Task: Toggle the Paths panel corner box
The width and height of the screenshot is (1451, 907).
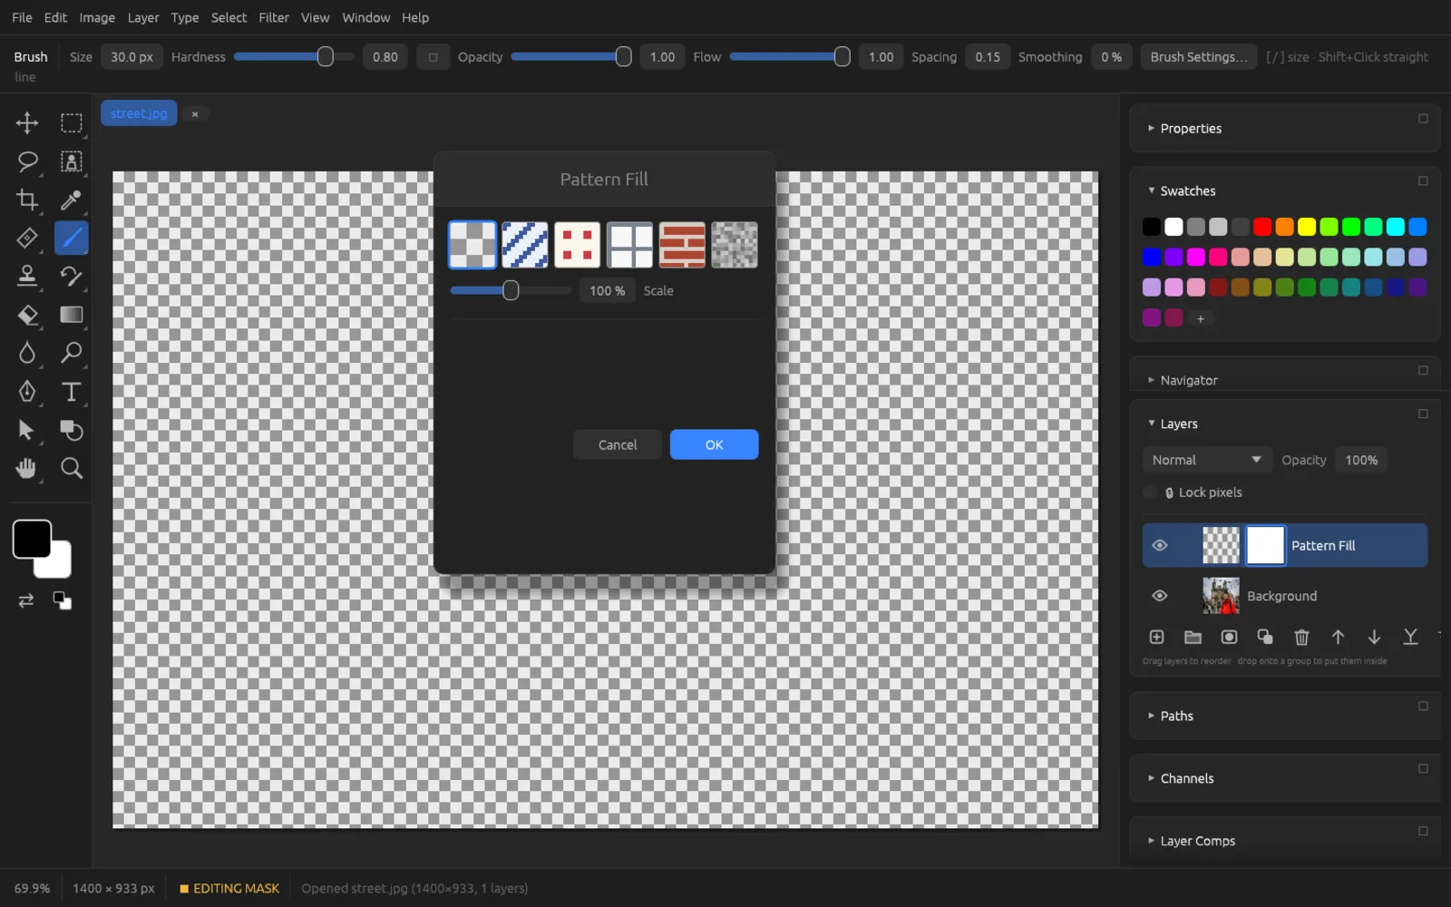Action: point(1423,706)
